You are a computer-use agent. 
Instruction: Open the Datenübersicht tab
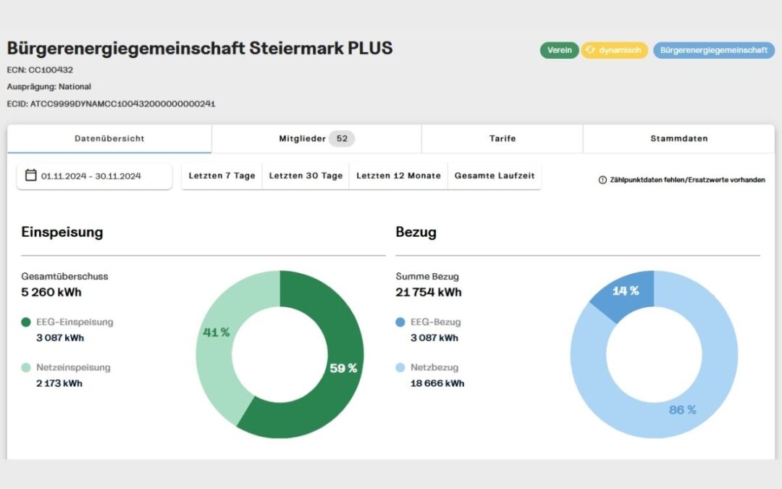click(x=109, y=138)
